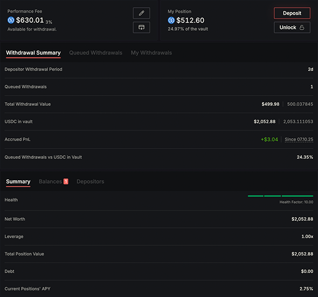Click the Health row label

pyautogui.click(x=11, y=200)
